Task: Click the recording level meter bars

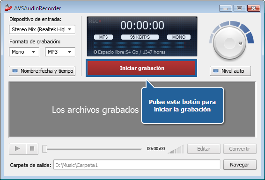Action: (x=142, y=45)
